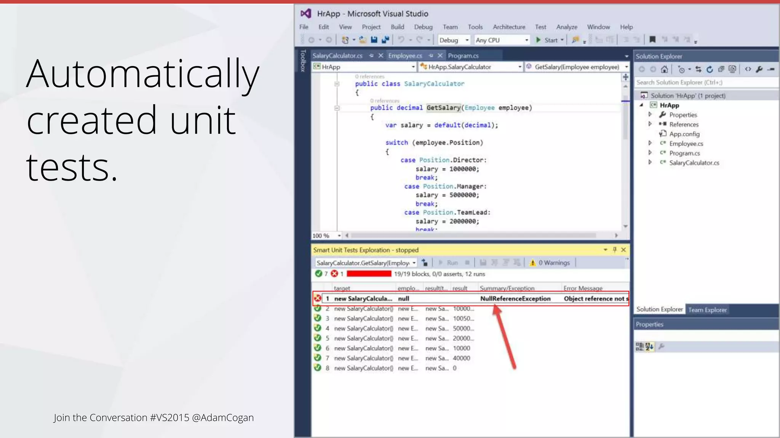
Task: Click the Preview Selected Items icon
Action: click(x=771, y=69)
